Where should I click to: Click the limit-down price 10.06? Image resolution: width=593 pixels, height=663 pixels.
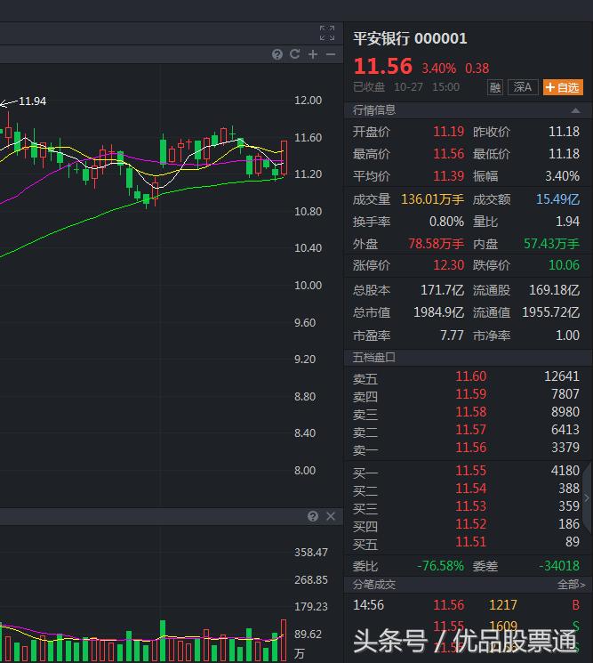point(564,265)
